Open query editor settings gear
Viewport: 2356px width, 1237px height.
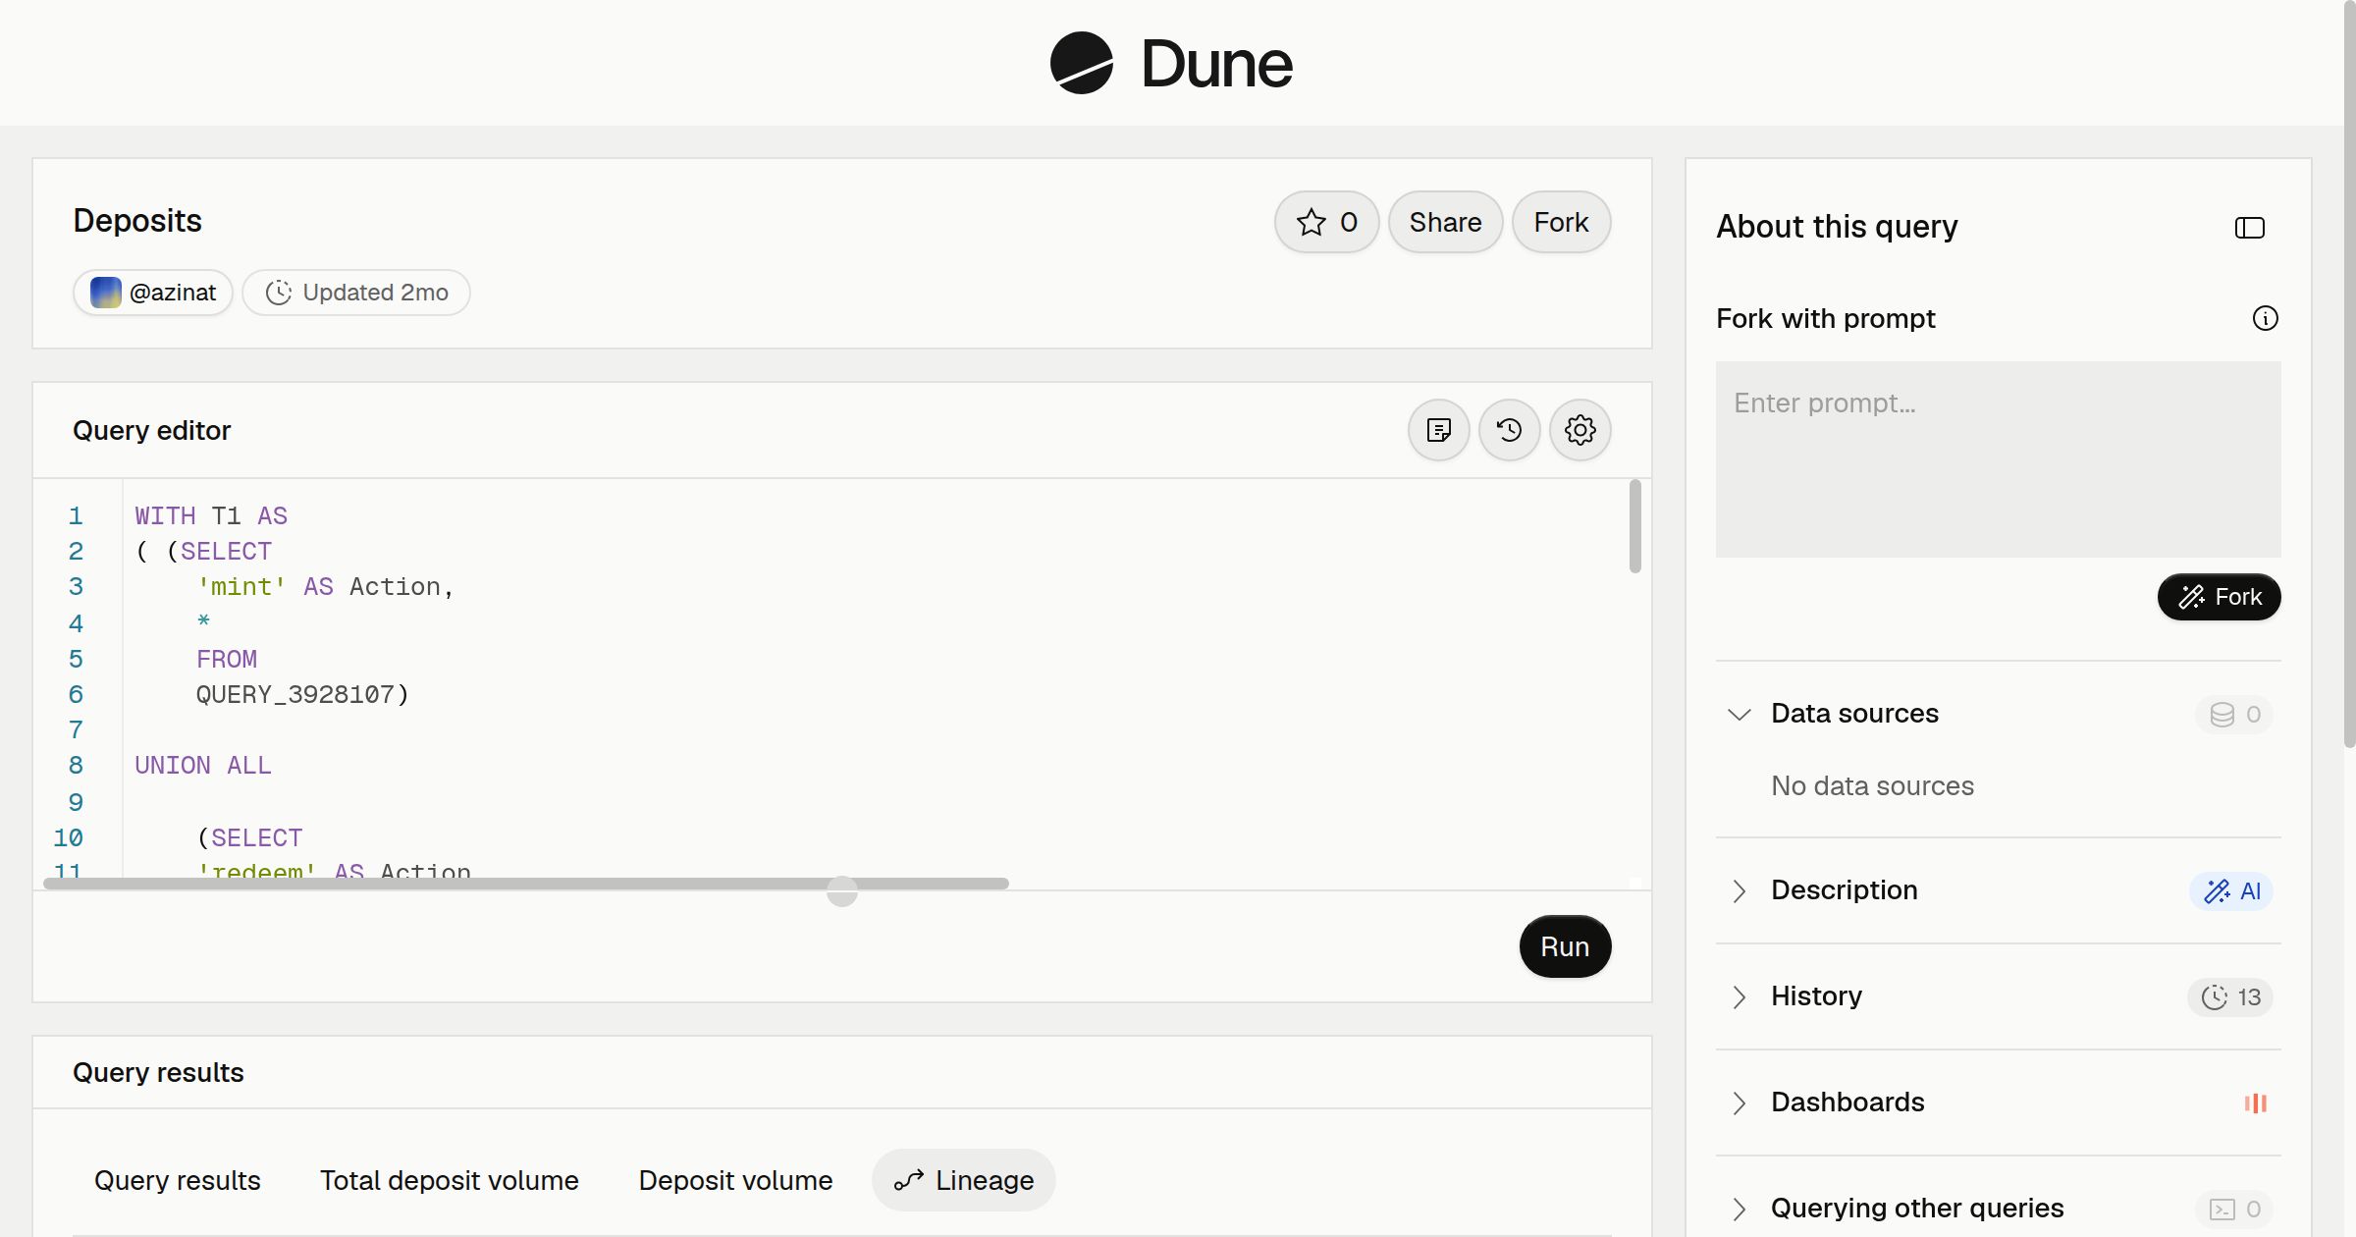click(1580, 430)
